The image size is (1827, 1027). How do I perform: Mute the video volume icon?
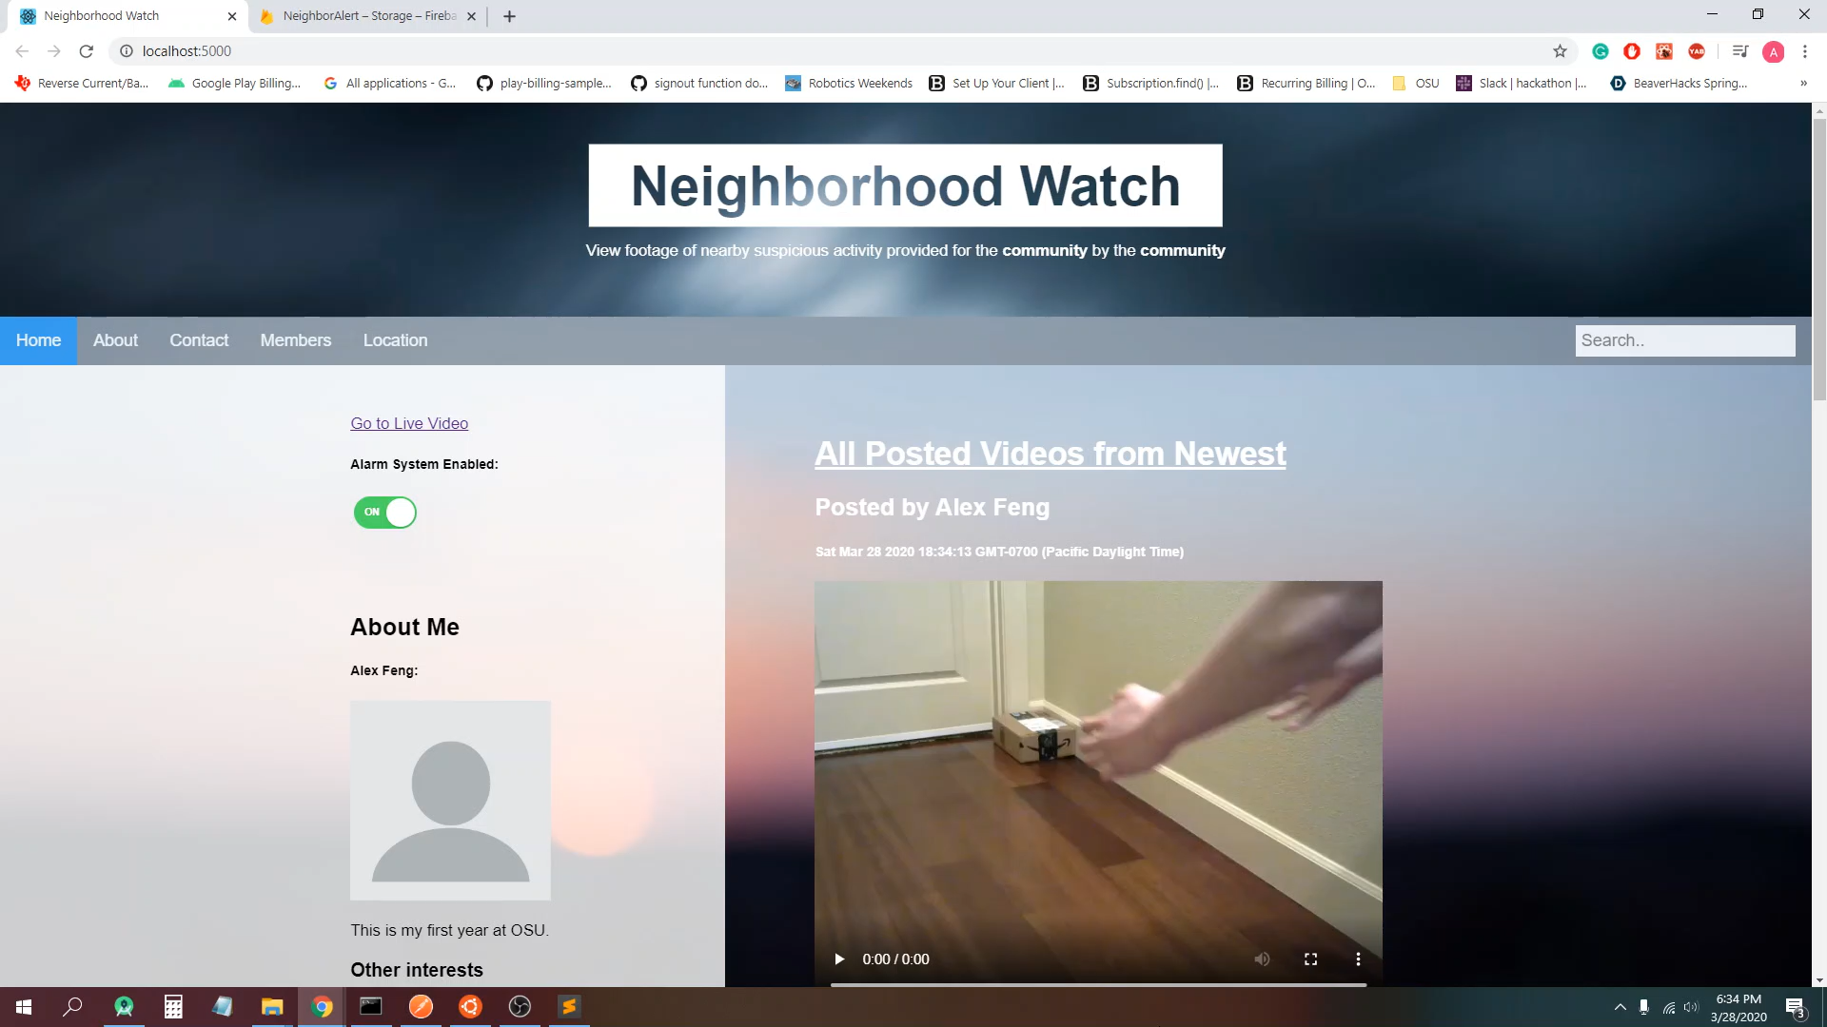(x=1262, y=959)
